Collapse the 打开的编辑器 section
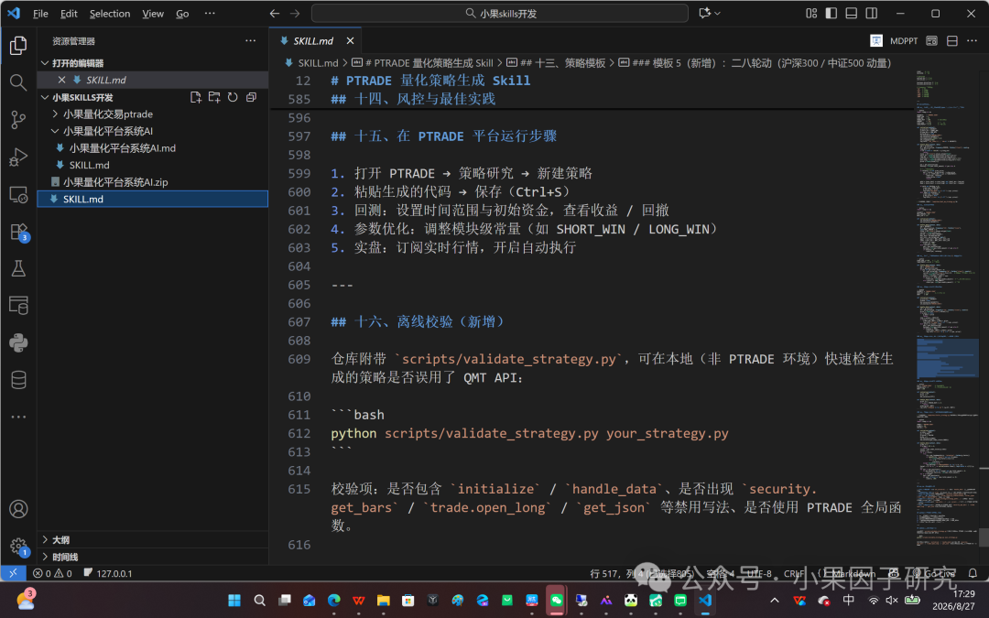Viewport: 989px width, 618px height. pos(45,63)
